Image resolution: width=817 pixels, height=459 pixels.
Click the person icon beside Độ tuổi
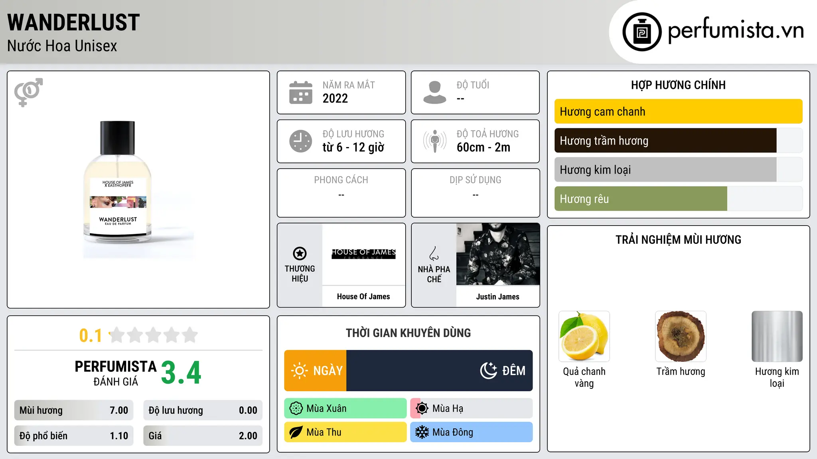click(x=434, y=92)
